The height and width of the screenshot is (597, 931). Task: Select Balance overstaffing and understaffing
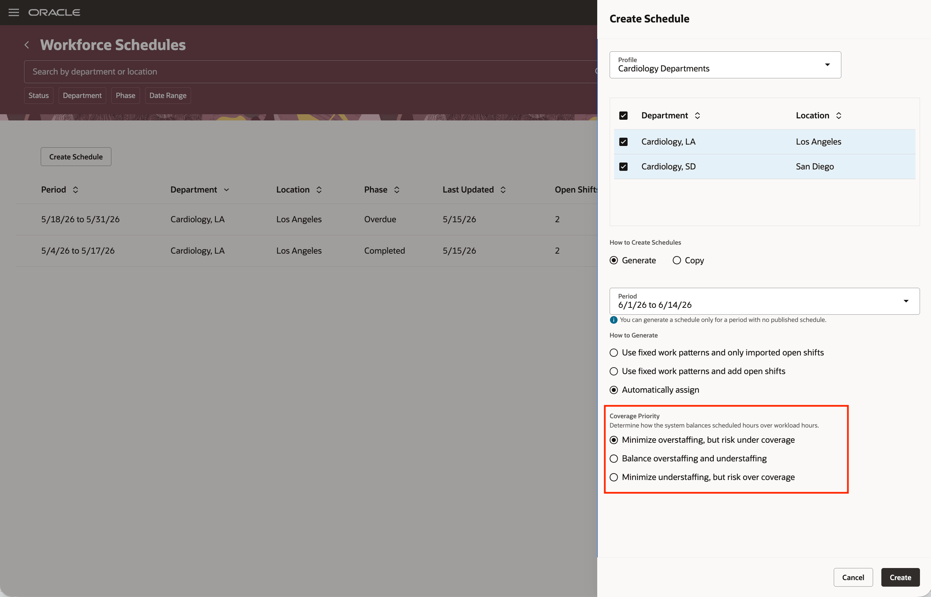[x=614, y=459]
